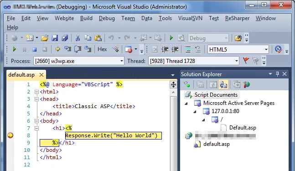
Task: Click the Copy Web Site icon in Solution Explorer
Action: click(237, 85)
